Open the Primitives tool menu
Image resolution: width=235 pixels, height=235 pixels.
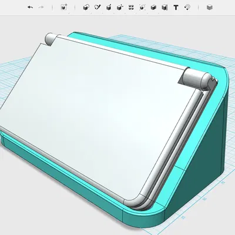(86, 8)
